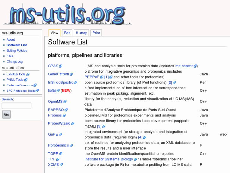Open the ChangeLog page

(x=15, y=62)
